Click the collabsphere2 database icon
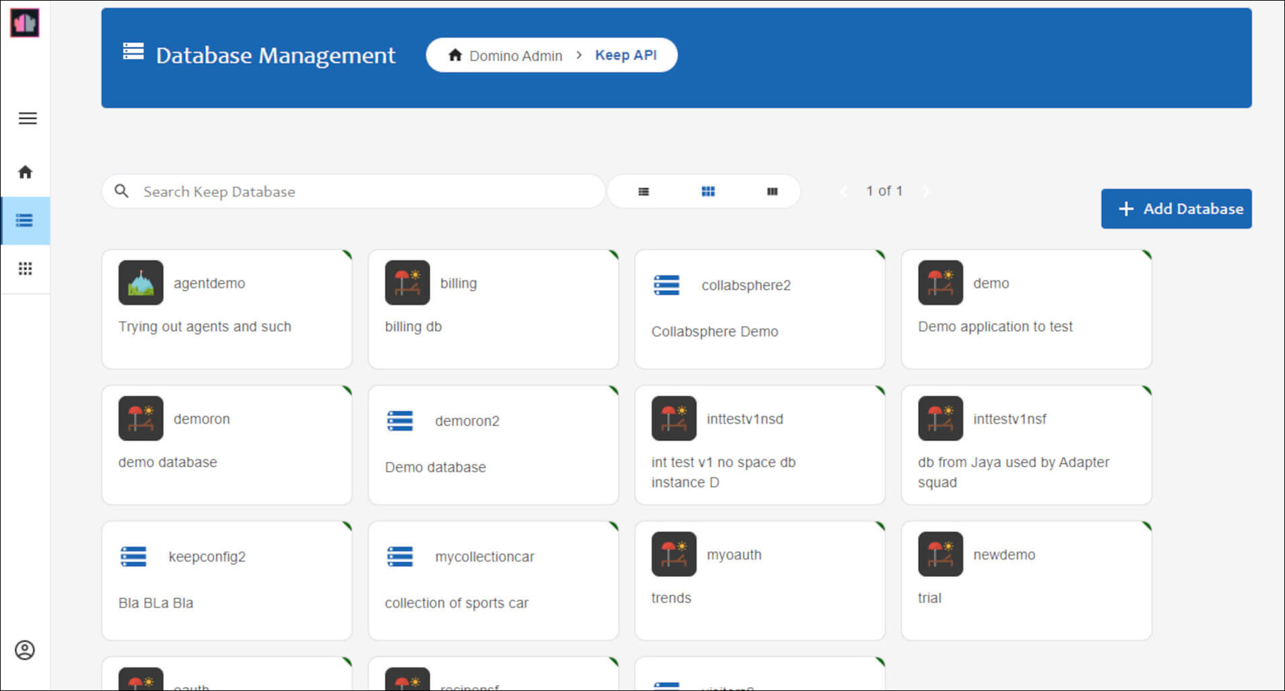Viewport: 1285px width, 691px height. click(x=667, y=286)
